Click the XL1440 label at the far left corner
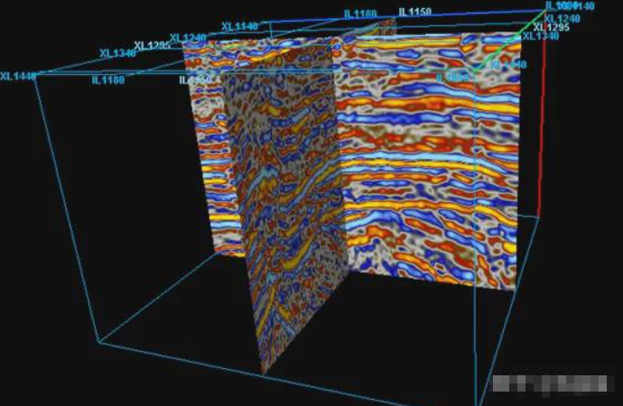 pyautogui.click(x=18, y=76)
